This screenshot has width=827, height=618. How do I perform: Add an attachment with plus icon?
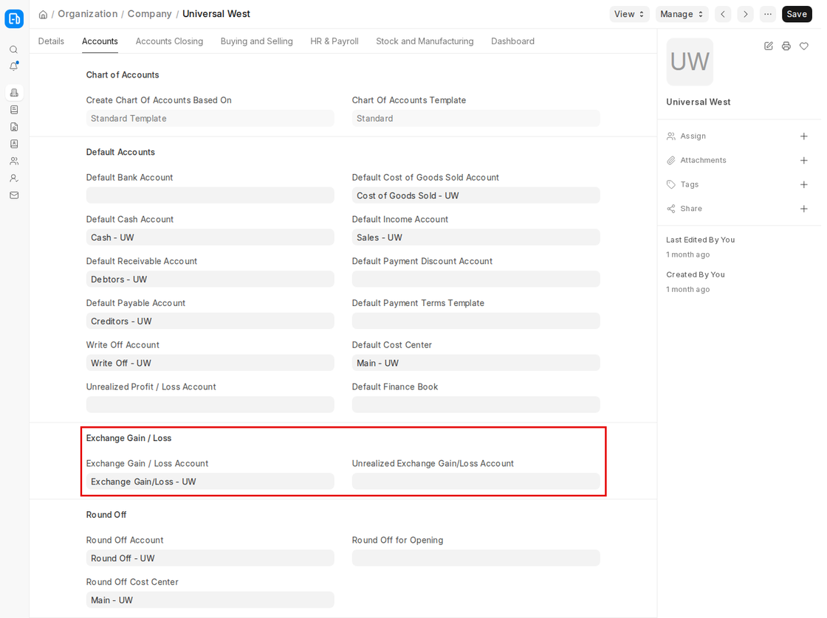tap(804, 161)
